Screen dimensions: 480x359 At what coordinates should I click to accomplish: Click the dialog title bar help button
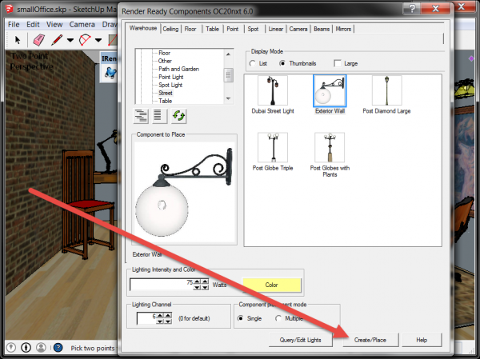coord(412,8)
